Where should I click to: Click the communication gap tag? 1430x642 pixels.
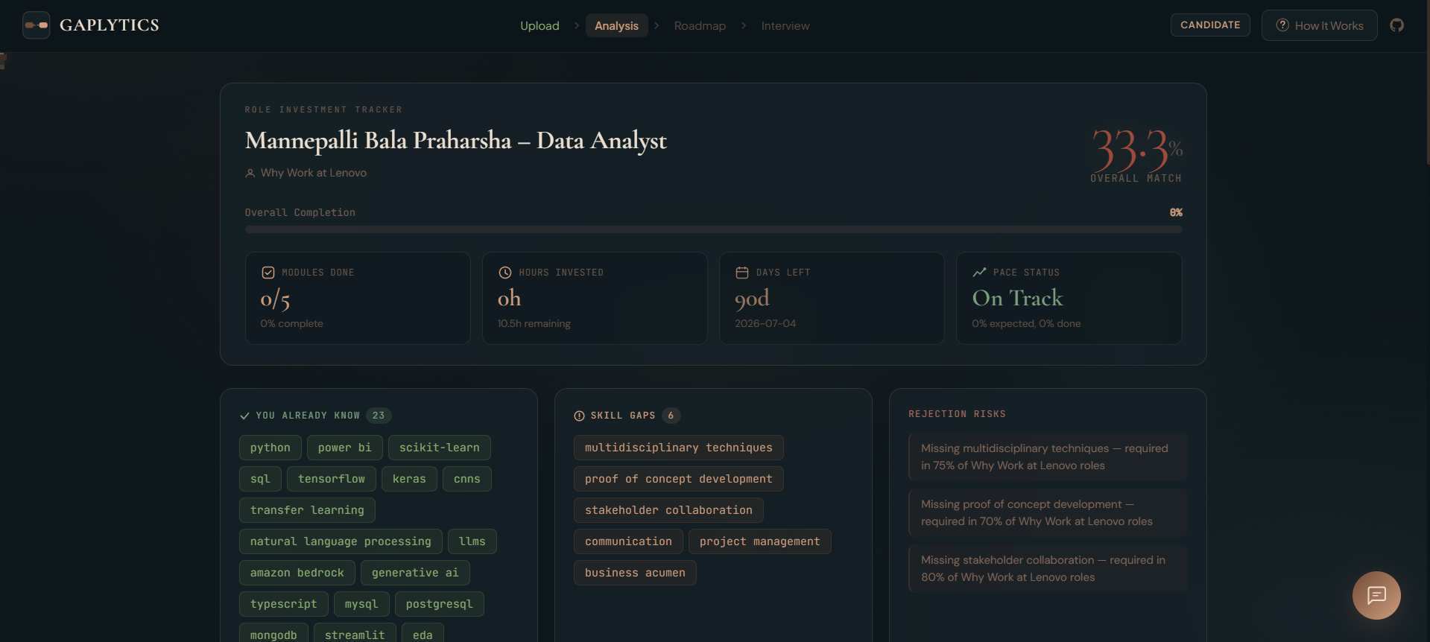coord(628,541)
